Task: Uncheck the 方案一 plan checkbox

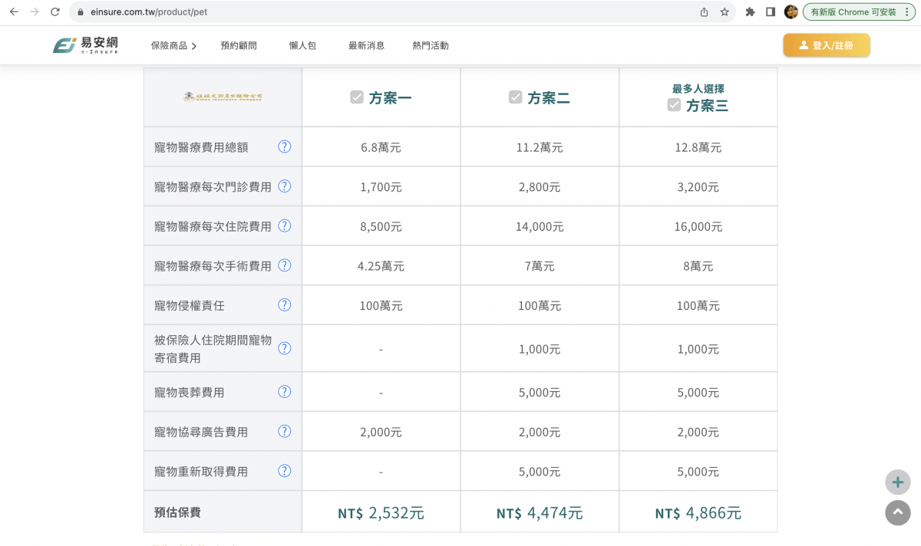Action: click(356, 97)
